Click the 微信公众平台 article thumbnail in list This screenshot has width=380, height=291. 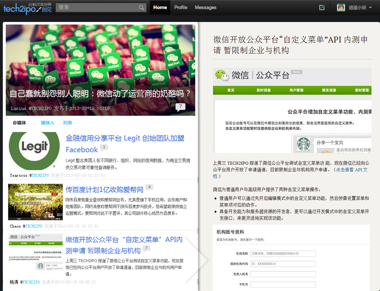pyautogui.click(x=36, y=252)
